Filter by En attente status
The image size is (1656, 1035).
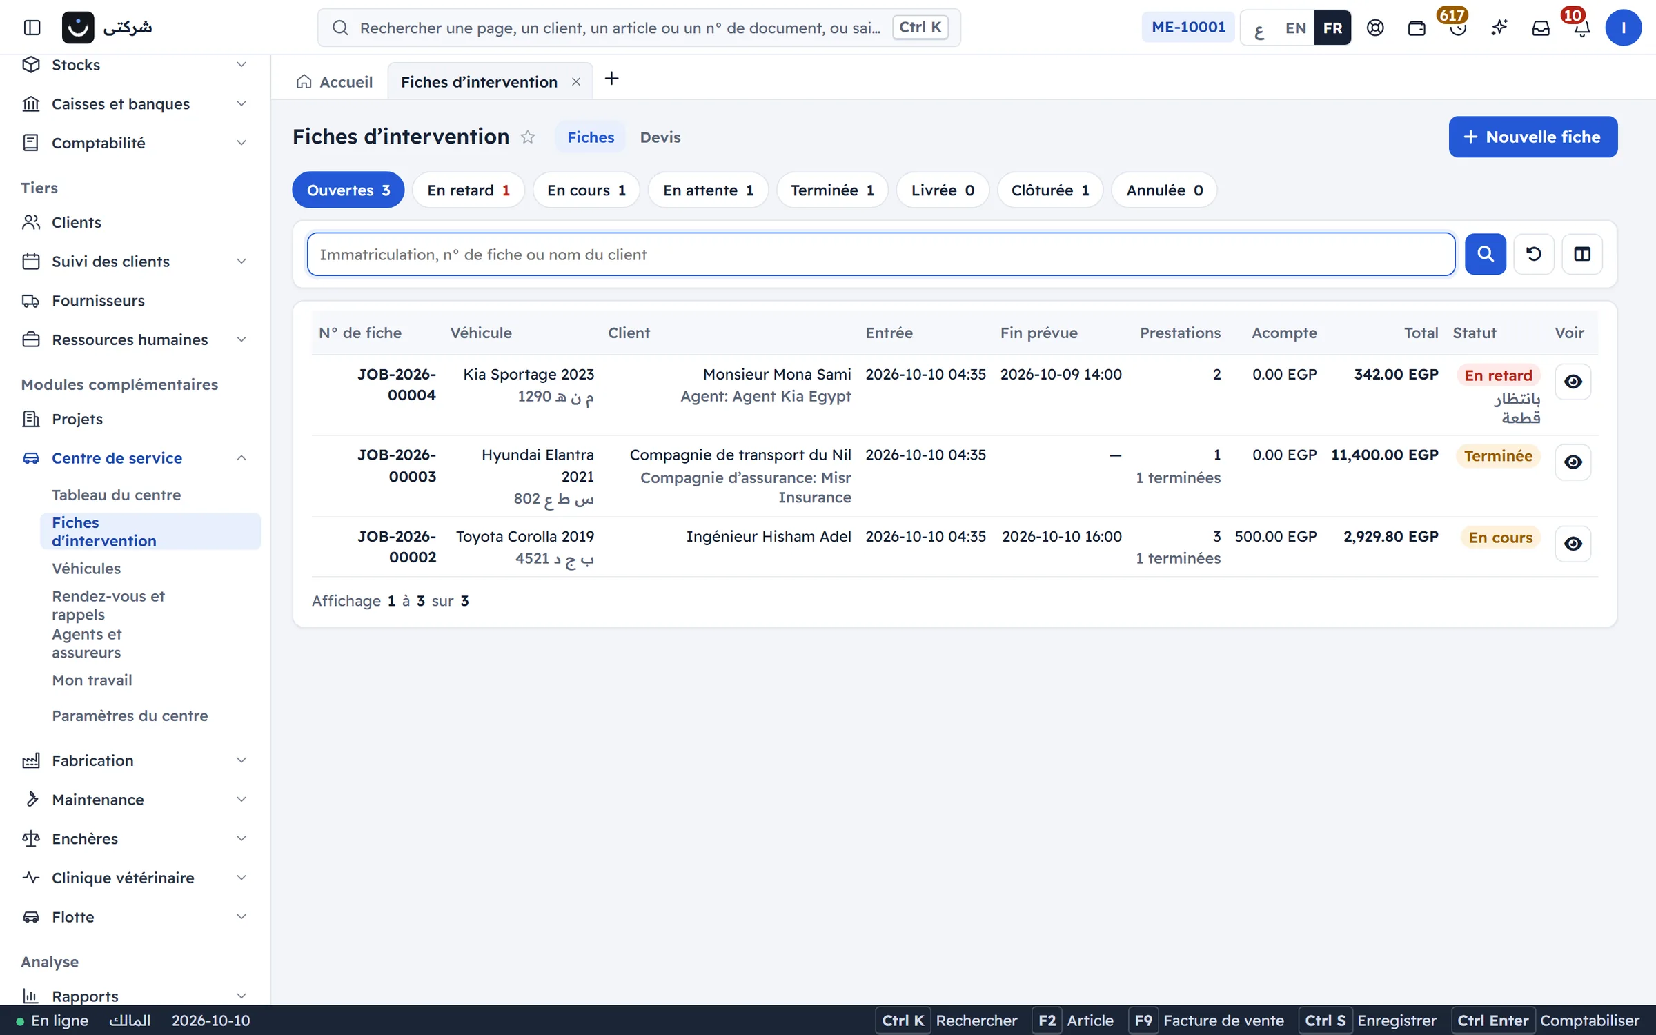tap(708, 190)
